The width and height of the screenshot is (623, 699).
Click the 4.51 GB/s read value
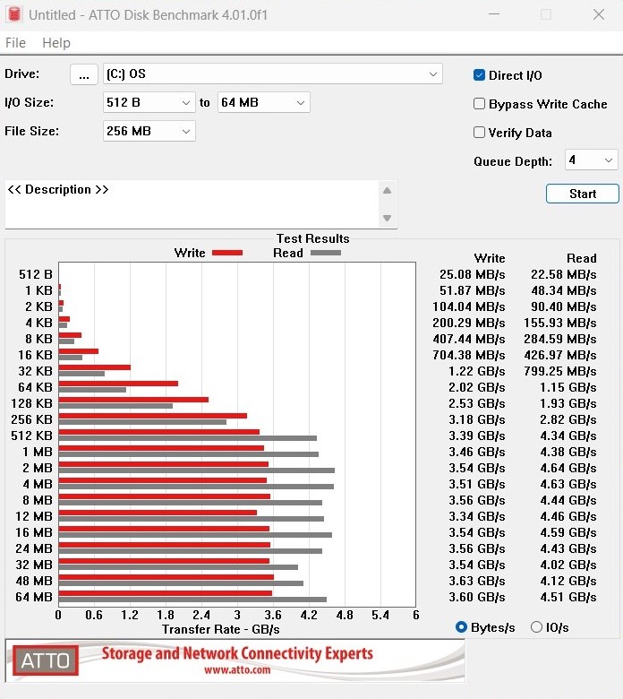tap(568, 597)
